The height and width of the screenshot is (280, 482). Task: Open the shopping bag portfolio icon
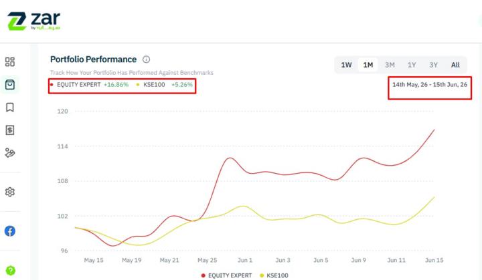[x=10, y=84]
